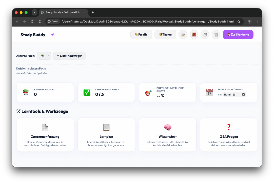Image resolution: width=274 pixels, height=183 pixels.
Task: Click the Datei site info chip
Action: (x=53, y=21)
